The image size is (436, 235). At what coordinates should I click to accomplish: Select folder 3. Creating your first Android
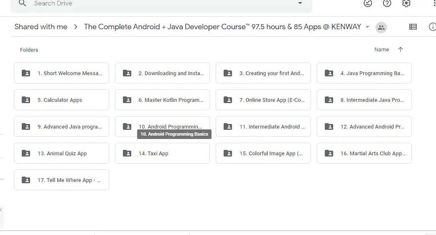[x=263, y=73]
